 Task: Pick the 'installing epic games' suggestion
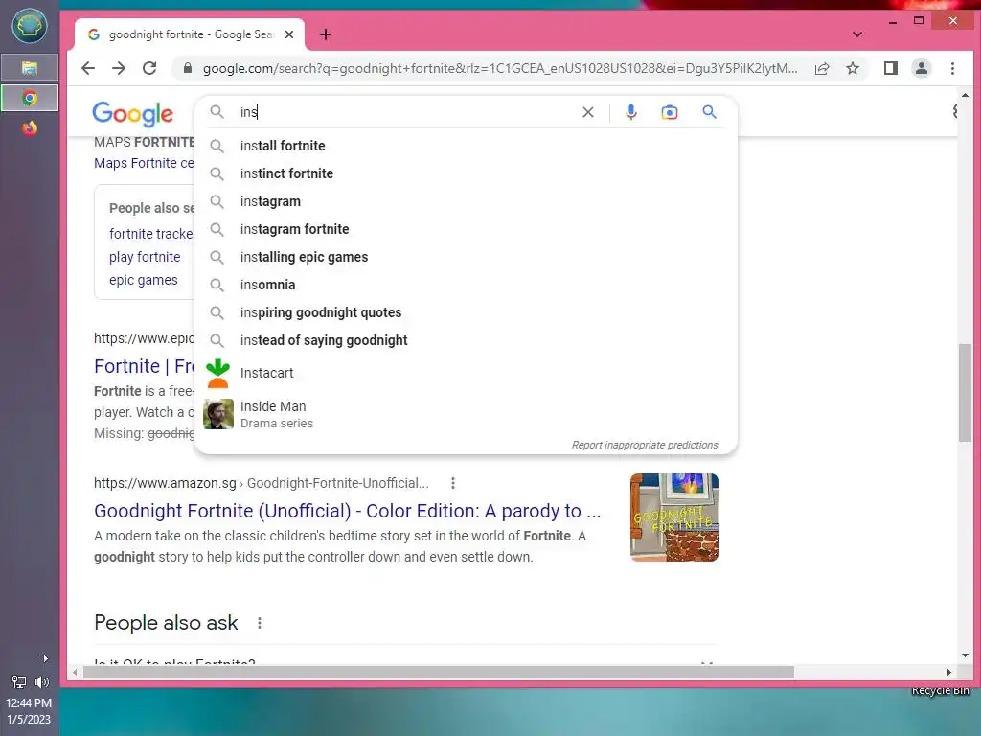466,257
